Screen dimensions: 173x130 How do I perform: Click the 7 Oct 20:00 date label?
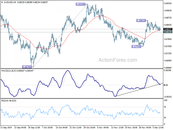[x=48, y=128]
